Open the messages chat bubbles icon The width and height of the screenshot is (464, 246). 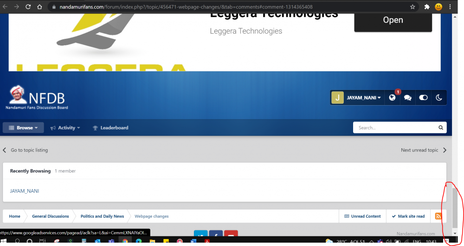[407, 98]
